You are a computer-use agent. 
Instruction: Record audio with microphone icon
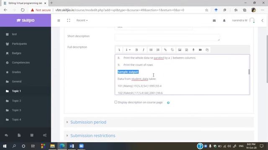pos(193,50)
